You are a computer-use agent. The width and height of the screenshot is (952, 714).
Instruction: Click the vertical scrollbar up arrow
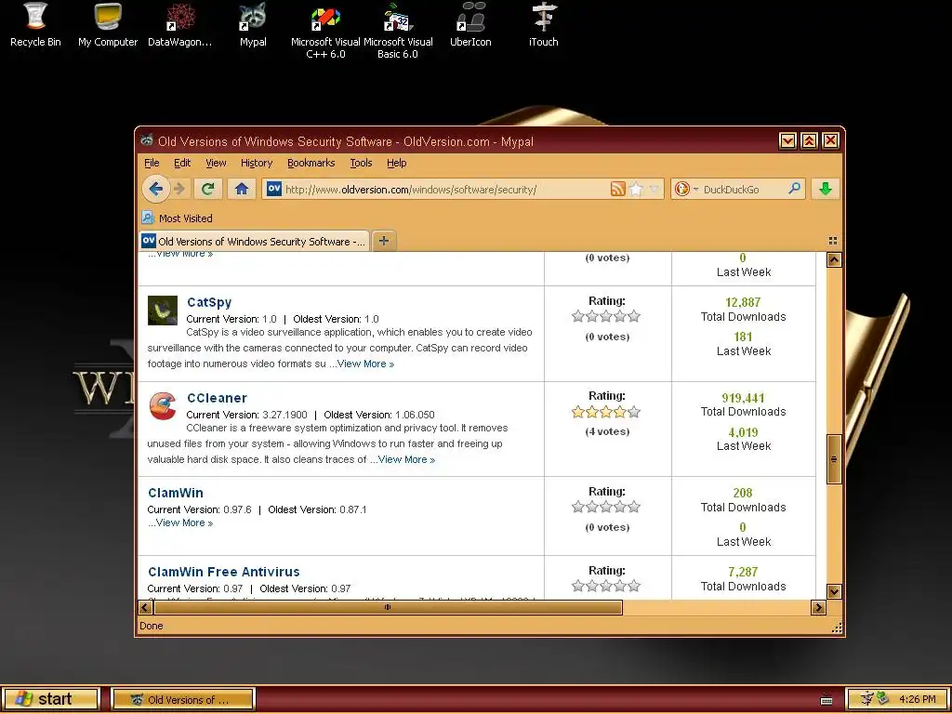[x=834, y=260]
